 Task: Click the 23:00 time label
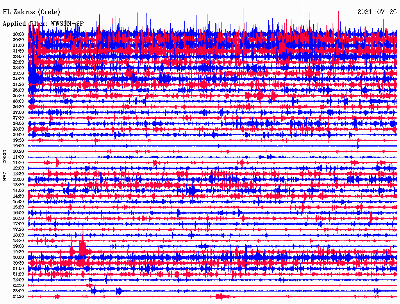click(18, 291)
